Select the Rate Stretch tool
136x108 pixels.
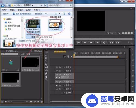(x=46, y=61)
